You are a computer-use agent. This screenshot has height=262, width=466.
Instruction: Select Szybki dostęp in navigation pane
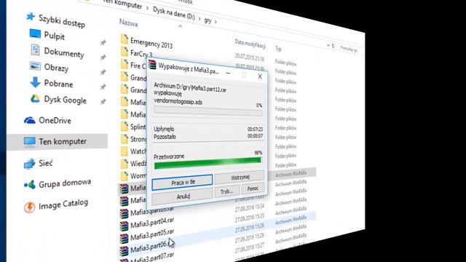pyautogui.click(x=62, y=21)
